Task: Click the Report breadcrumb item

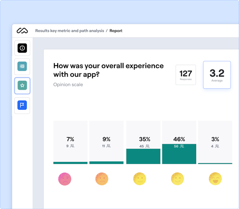Action: [x=116, y=31]
